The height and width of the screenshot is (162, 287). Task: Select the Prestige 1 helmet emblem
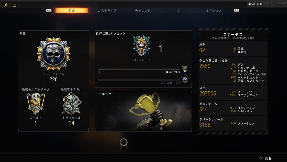(x=141, y=46)
